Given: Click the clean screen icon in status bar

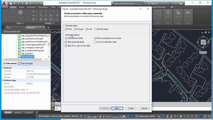Looking at the screenshot, I should pos(205,116).
